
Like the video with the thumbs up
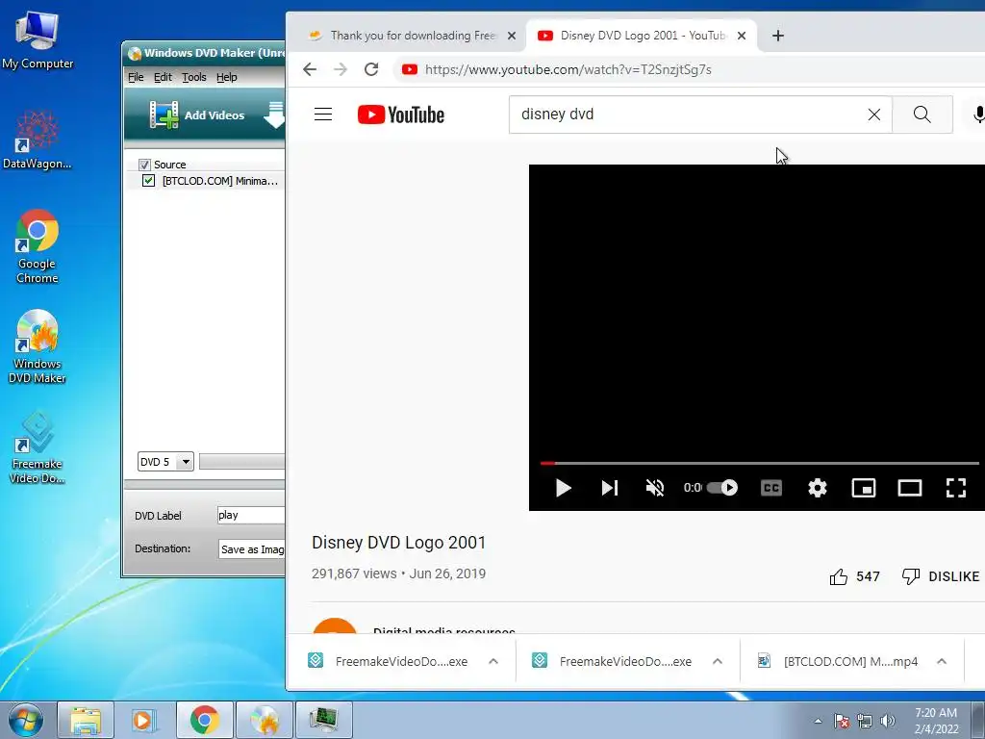click(x=854, y=576)
